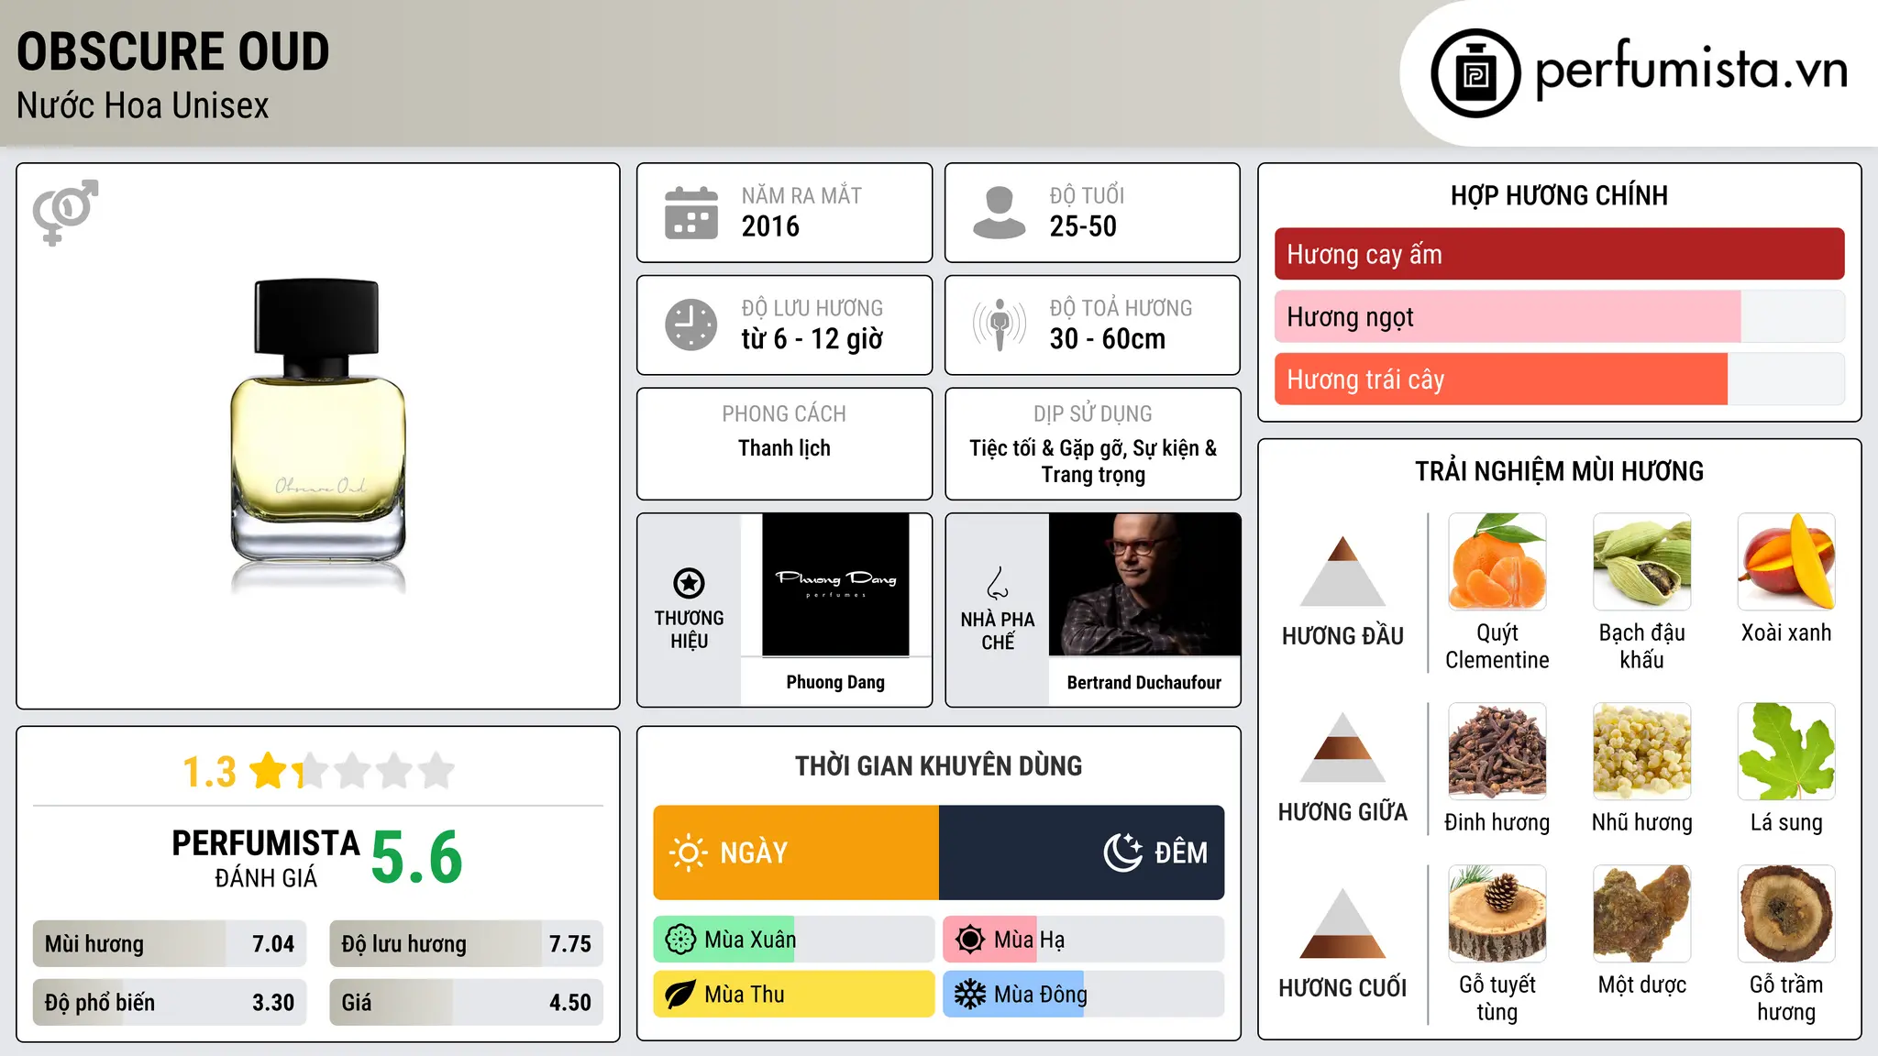Open the Phuong Dang brand logo image
Screen dimensions: 1878x1056
[835, 585]
